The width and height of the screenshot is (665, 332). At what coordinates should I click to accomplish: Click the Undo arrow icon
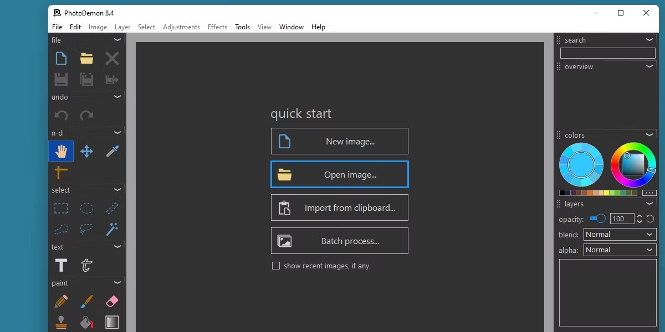(61, 115)
